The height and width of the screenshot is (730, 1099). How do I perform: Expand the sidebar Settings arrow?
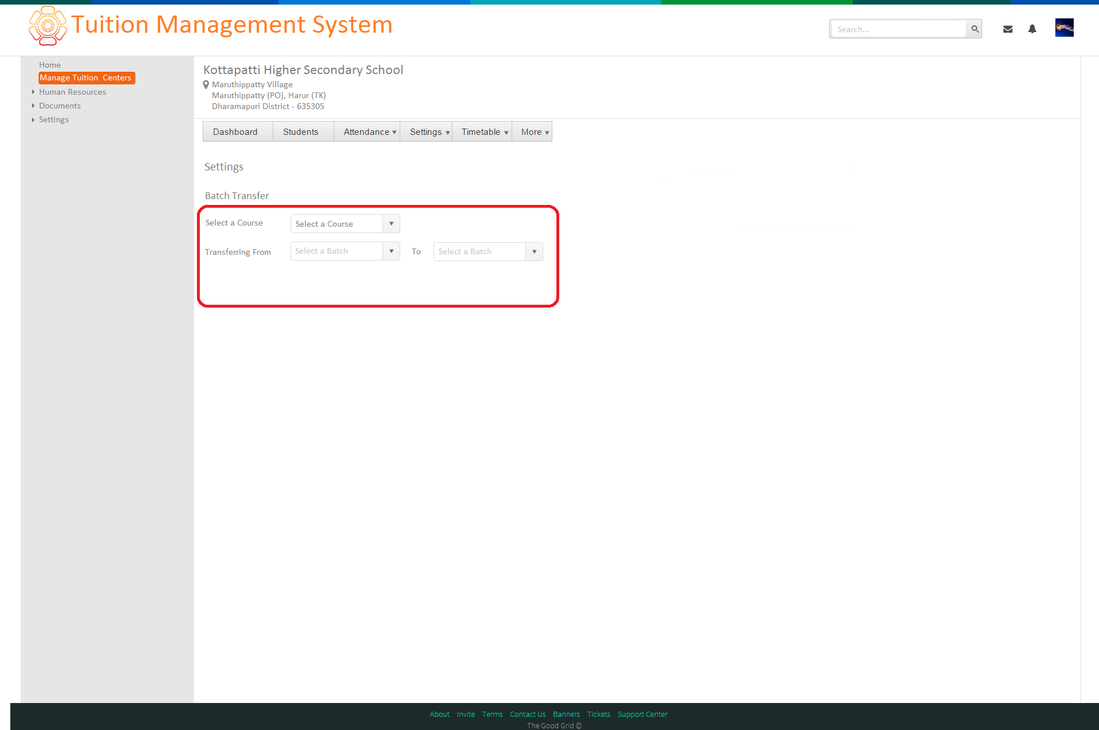[x=33, y=119]
